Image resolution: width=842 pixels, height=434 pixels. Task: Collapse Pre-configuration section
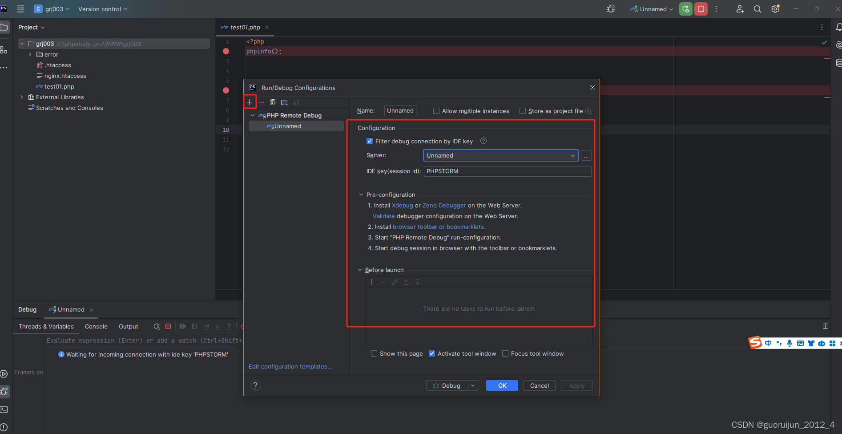(x=361, y=195)
